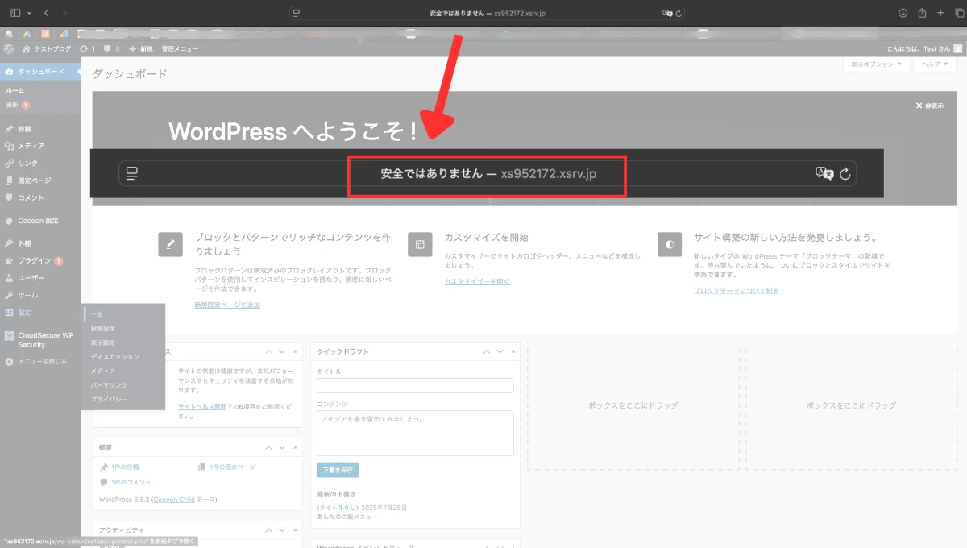The image size is (967, 548).
Task: Focus the タイトル field in Quick Draft
Action: 415,385
